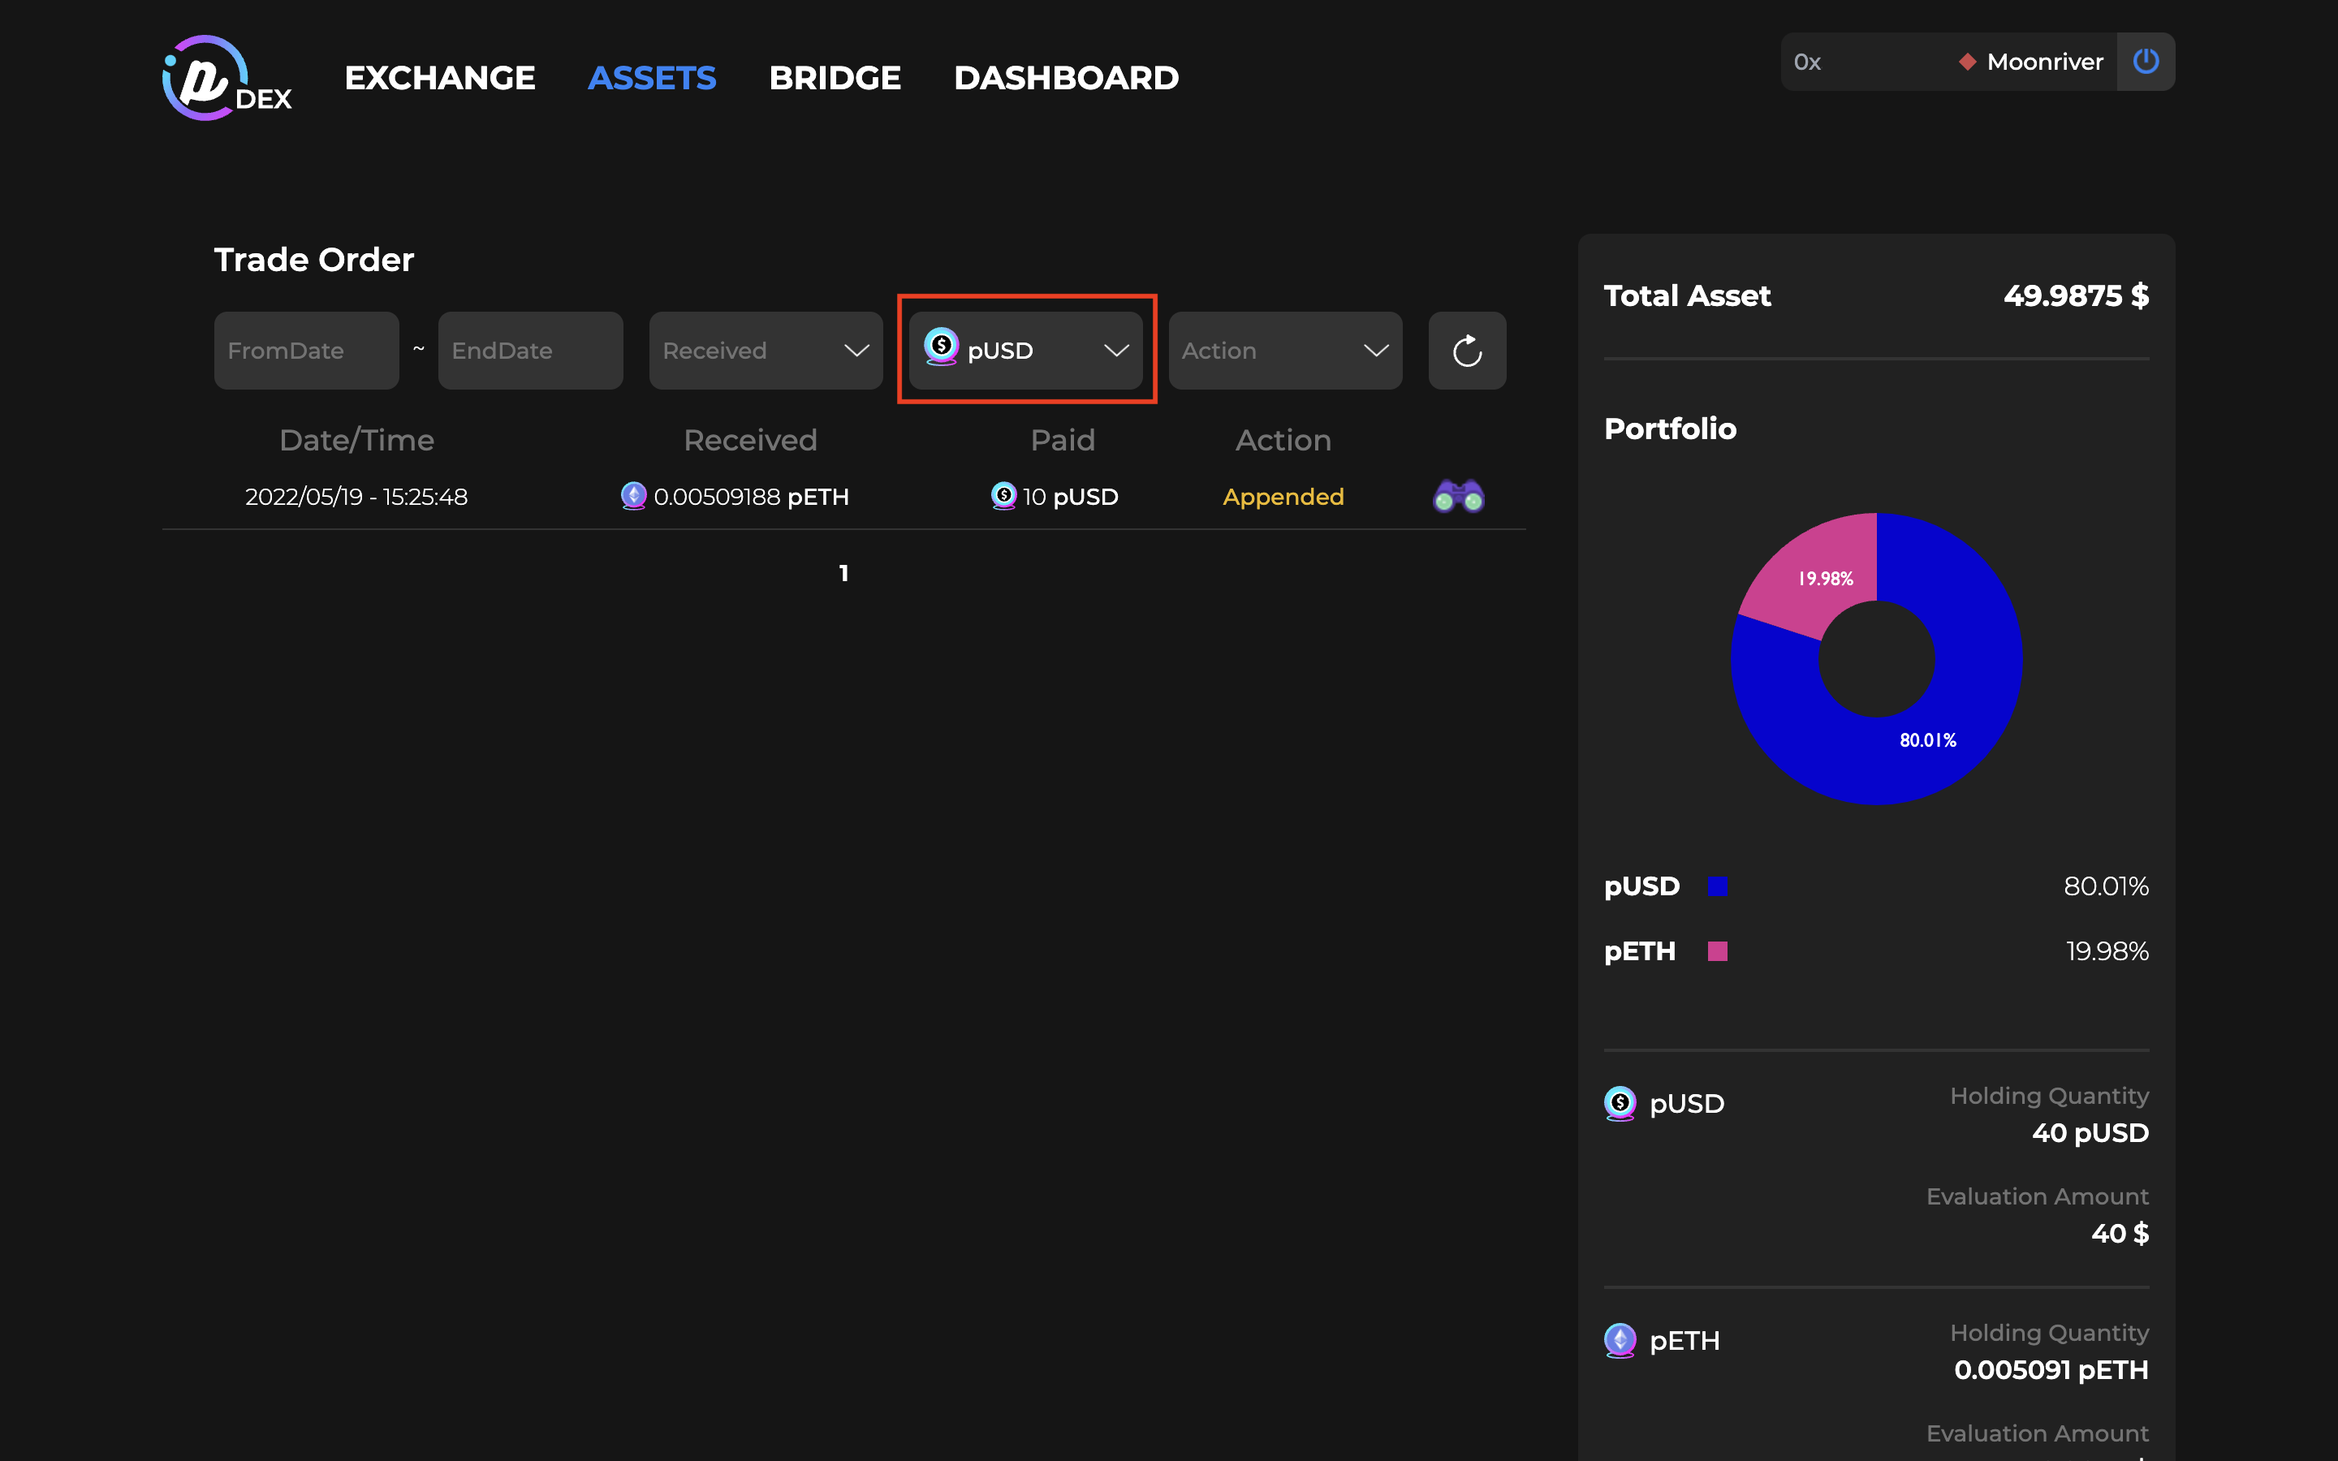Click the Total Asset 49.9875 $ value
This screenshot has height=1461, width=2338.
point(2076,295)
